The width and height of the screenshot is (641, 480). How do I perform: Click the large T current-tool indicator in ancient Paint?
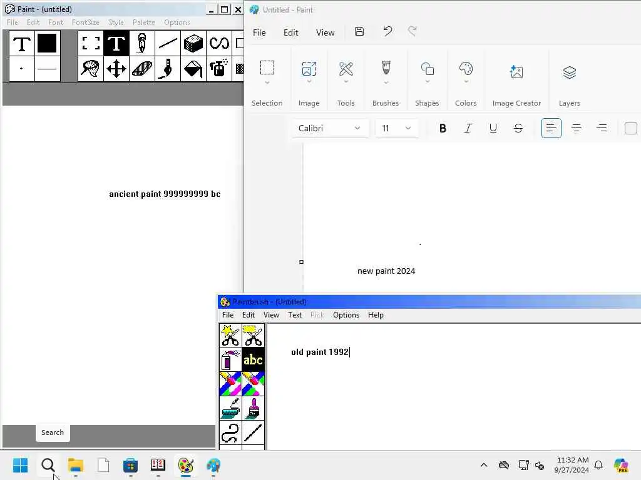pyautogui.click(x=22, y=43)
